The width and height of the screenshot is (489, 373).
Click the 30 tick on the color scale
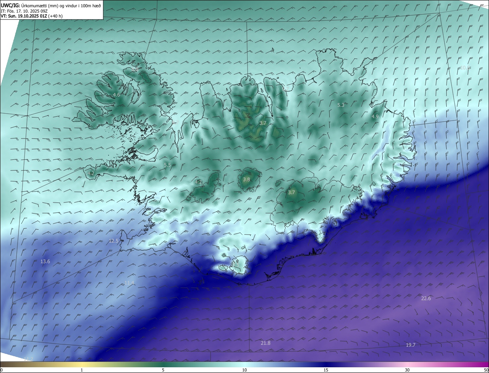[407, 370]
